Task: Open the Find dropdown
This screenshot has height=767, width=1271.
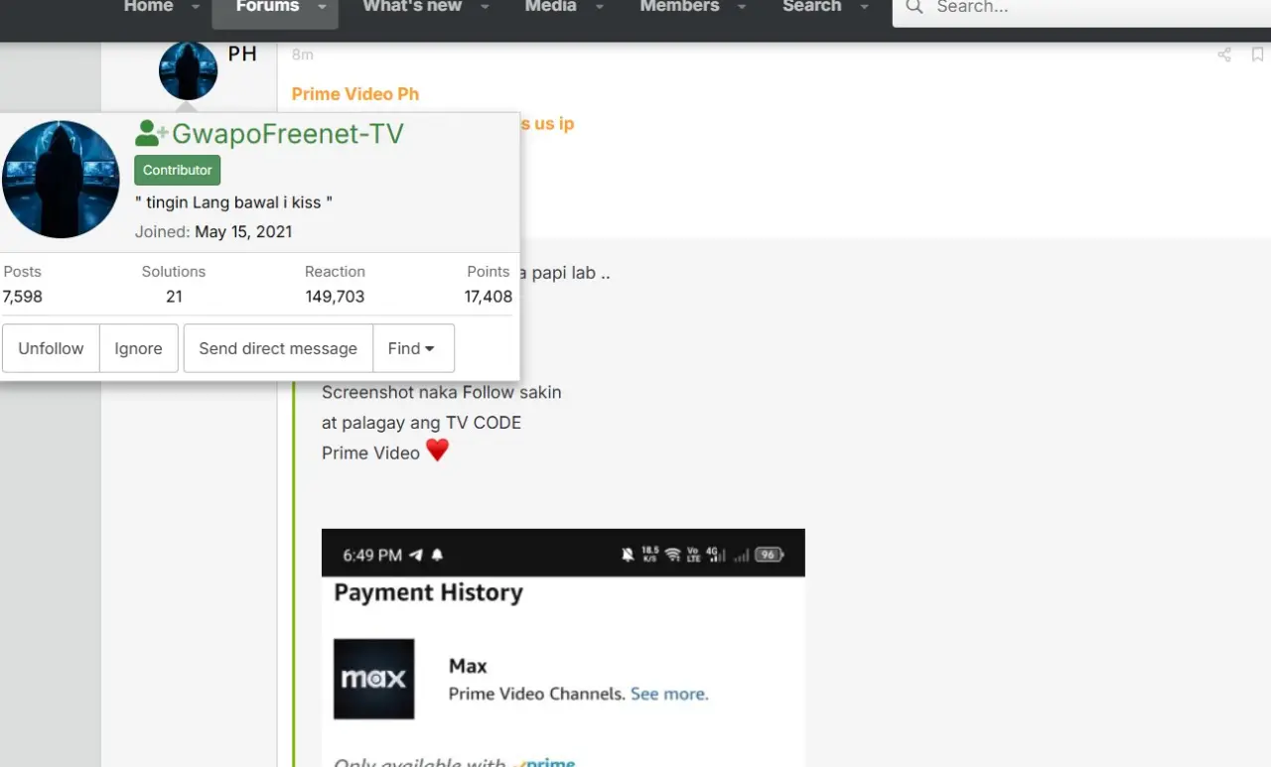Action: point(412,348)
